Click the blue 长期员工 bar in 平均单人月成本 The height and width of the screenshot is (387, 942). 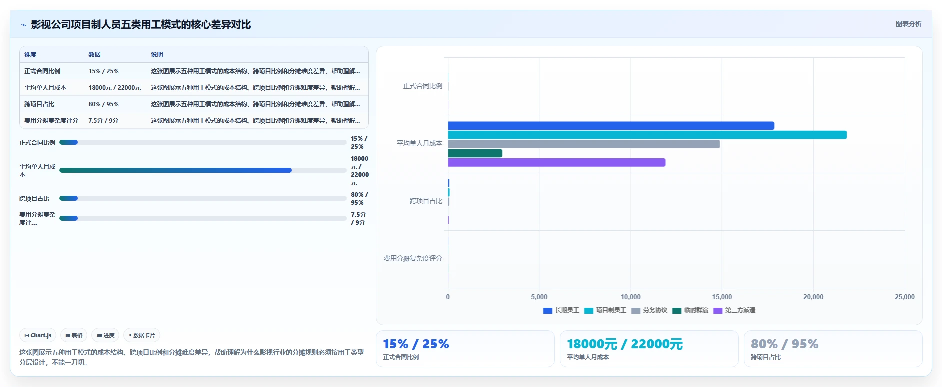point(611,126)
